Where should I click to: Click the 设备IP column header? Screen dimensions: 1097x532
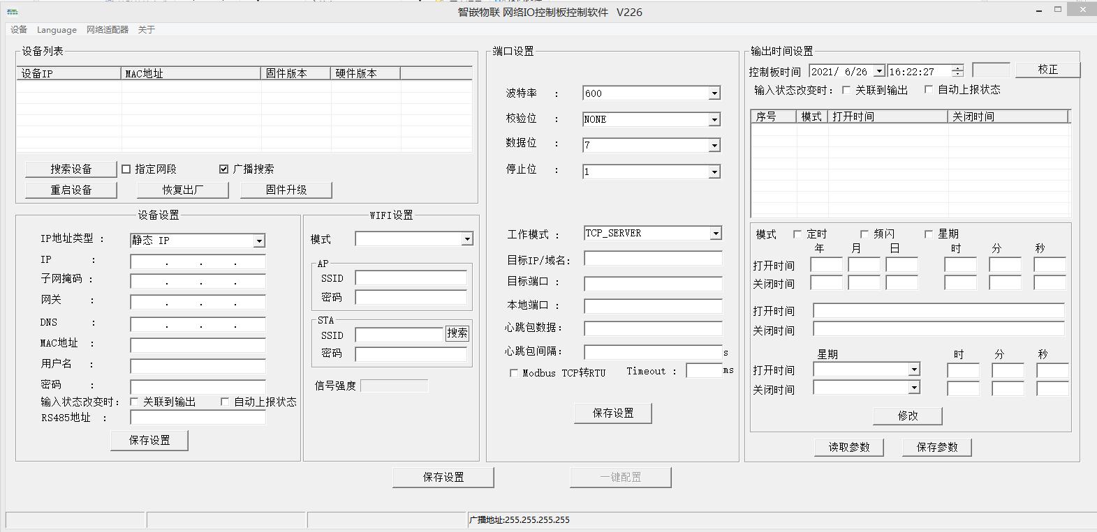pos(69,73)
